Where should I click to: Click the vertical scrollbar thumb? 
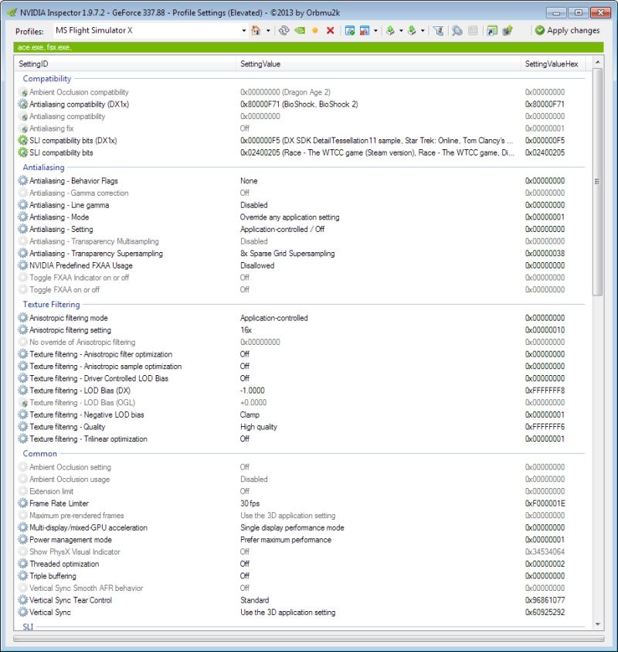598,182
